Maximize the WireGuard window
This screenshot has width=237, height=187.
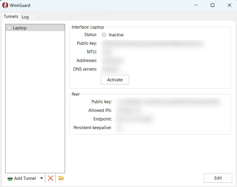pyautogui.click(x=212, y=5)
